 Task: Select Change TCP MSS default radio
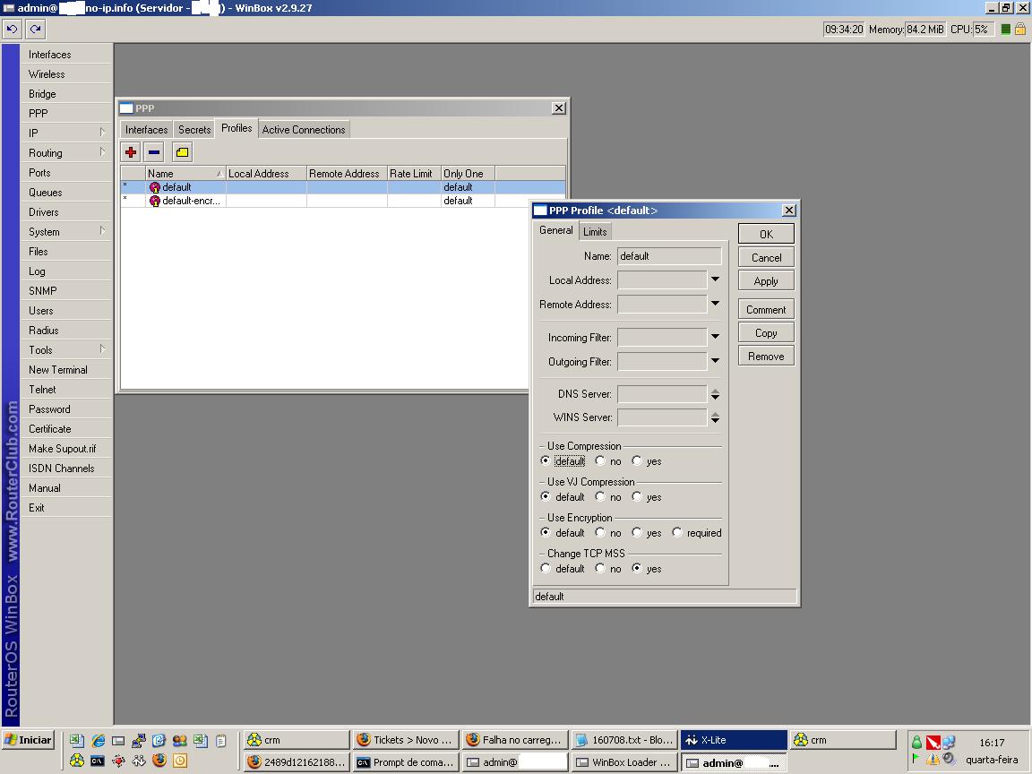(x=545, y=568)
